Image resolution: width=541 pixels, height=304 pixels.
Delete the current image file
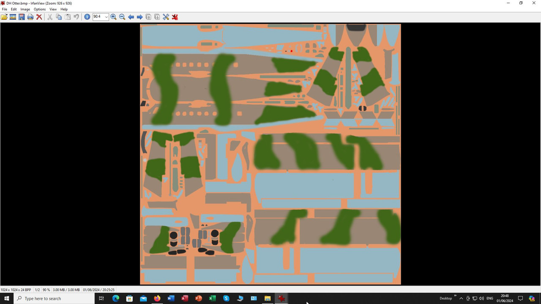(39, 16)
